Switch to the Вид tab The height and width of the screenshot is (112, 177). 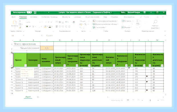point(105,17)
